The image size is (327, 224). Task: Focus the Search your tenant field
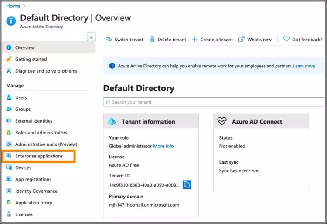[215, 102]
